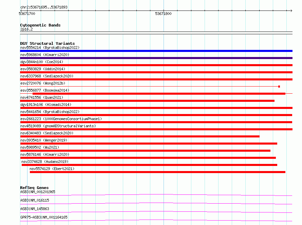Open ASB3|NM_145863 transcript
Screen dimensions: 302x225
coord(35,209)
